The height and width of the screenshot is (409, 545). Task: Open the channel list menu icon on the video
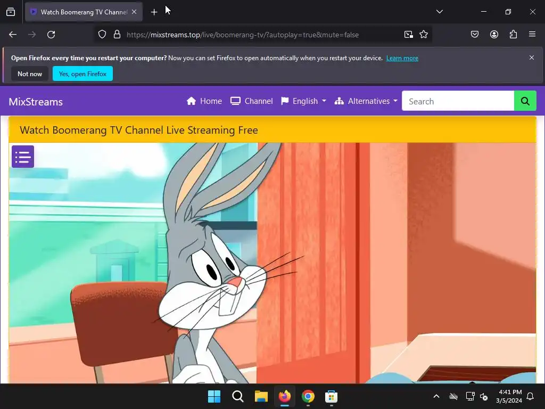[23, 157]
